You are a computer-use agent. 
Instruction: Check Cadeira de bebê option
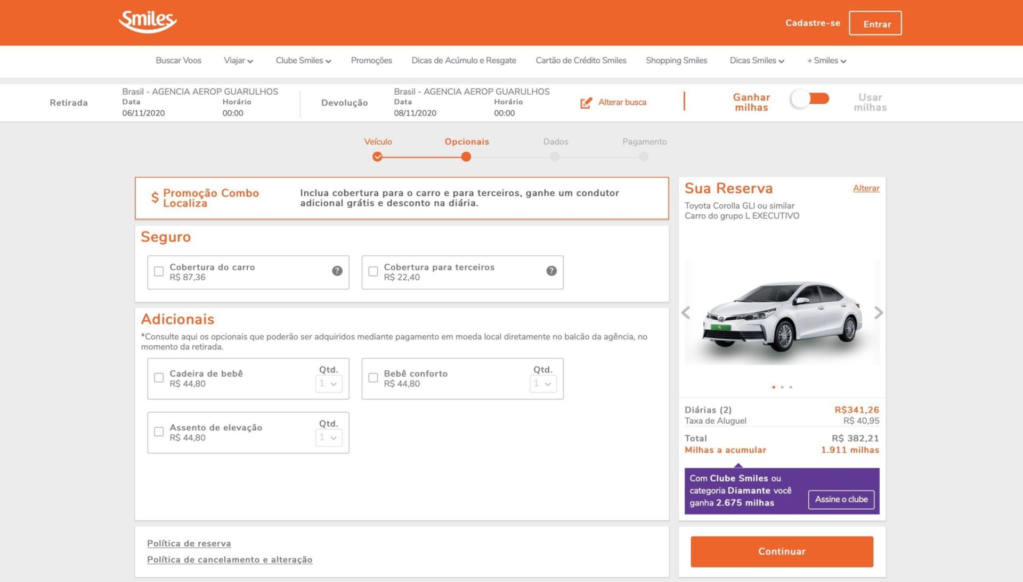click(159, 378)
